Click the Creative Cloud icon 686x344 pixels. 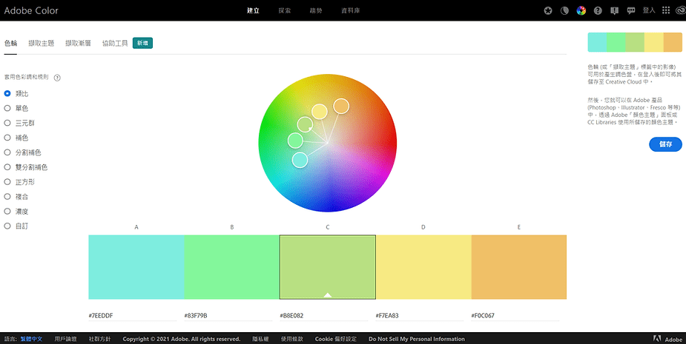click(x=680, y=10)
